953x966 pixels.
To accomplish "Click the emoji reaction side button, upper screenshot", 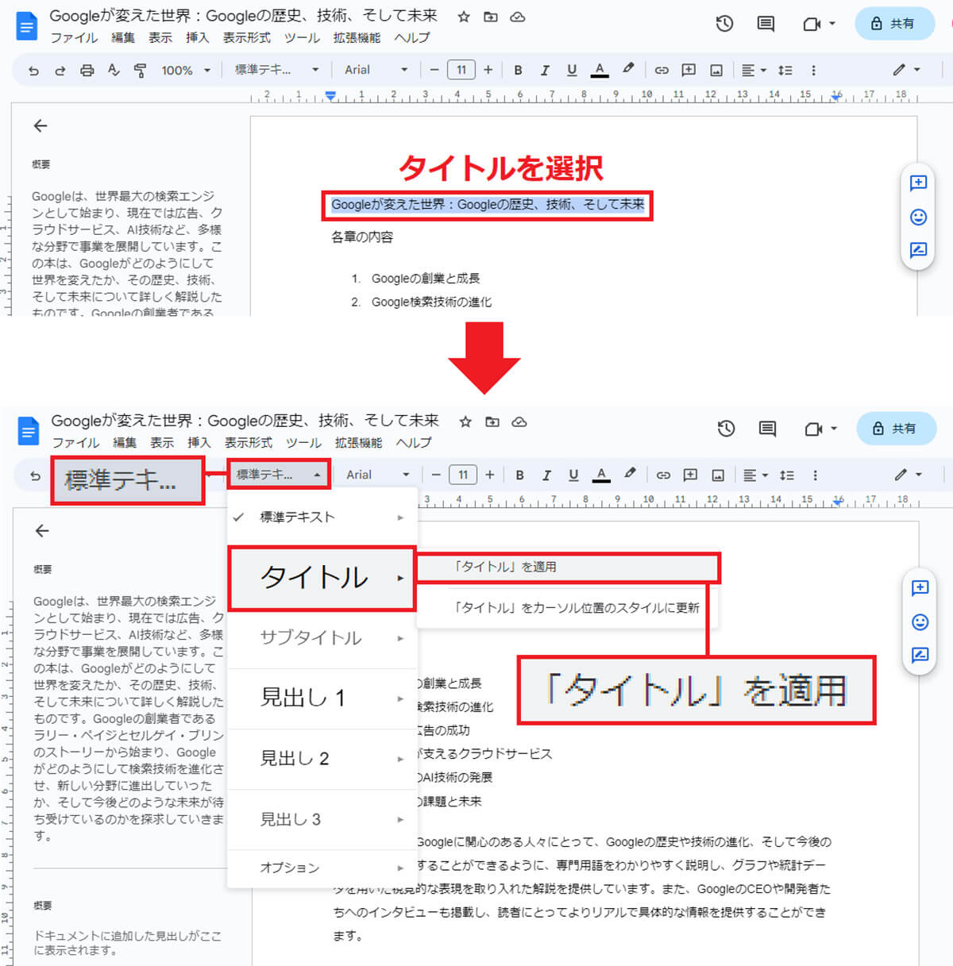I will [918, 217].
